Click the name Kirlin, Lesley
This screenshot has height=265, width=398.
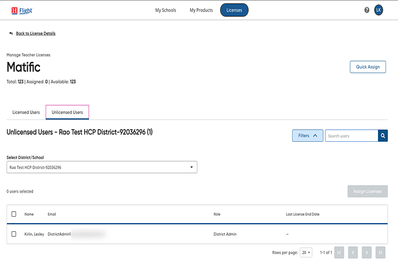(x=34, y=234)
